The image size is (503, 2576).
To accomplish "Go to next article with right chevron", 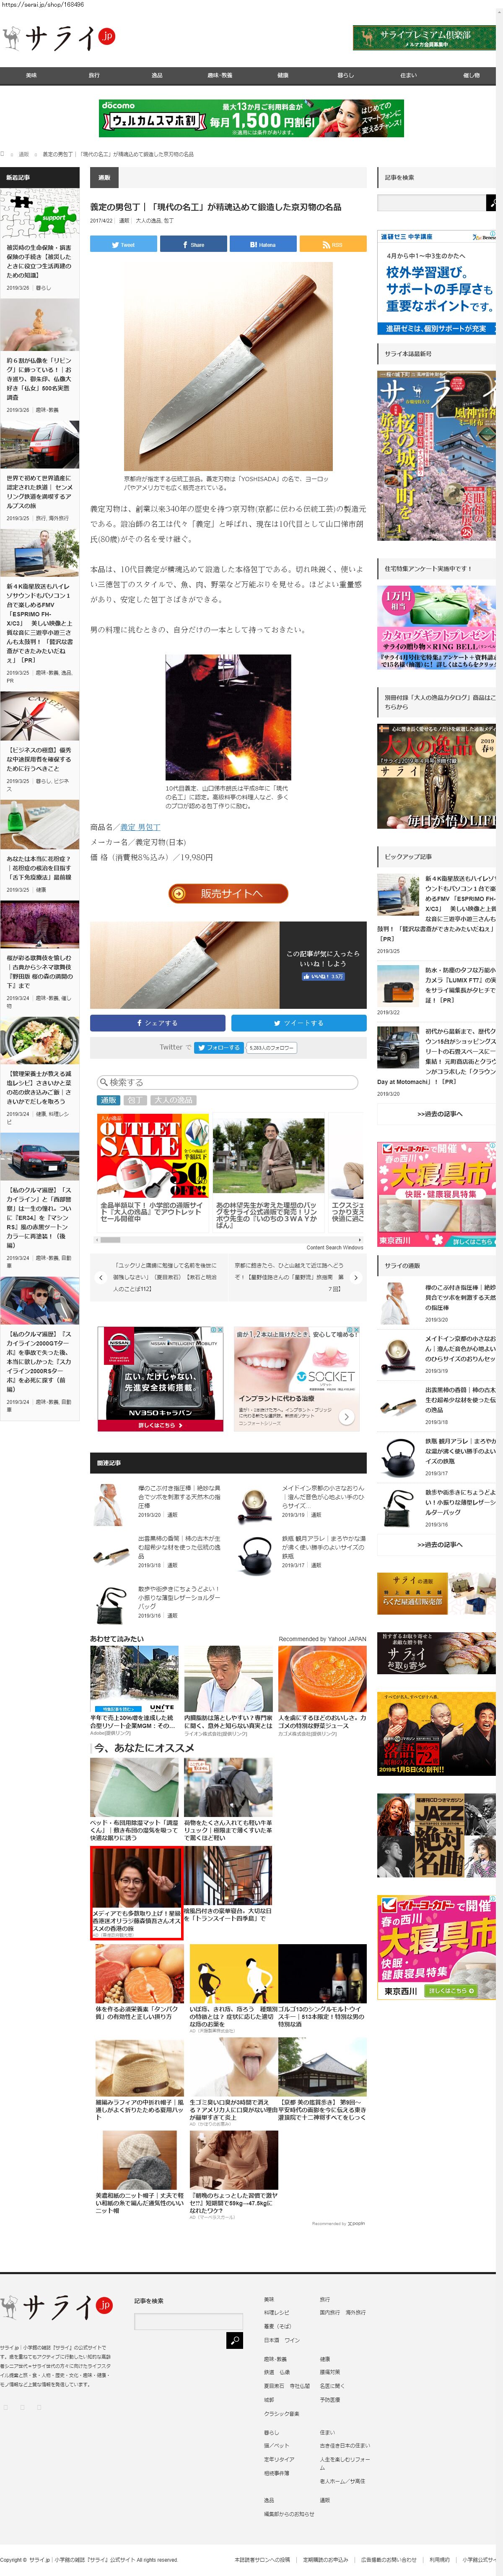I will point(356,1277).
